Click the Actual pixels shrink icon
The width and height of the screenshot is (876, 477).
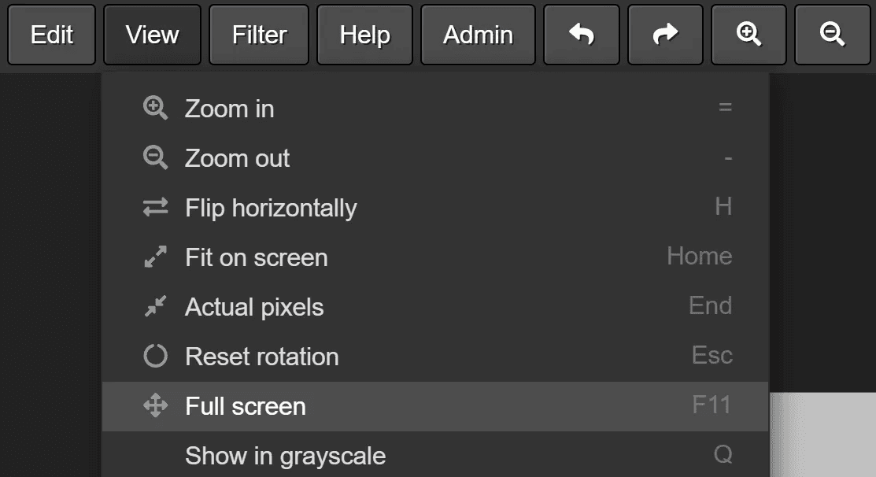[155, 307]
